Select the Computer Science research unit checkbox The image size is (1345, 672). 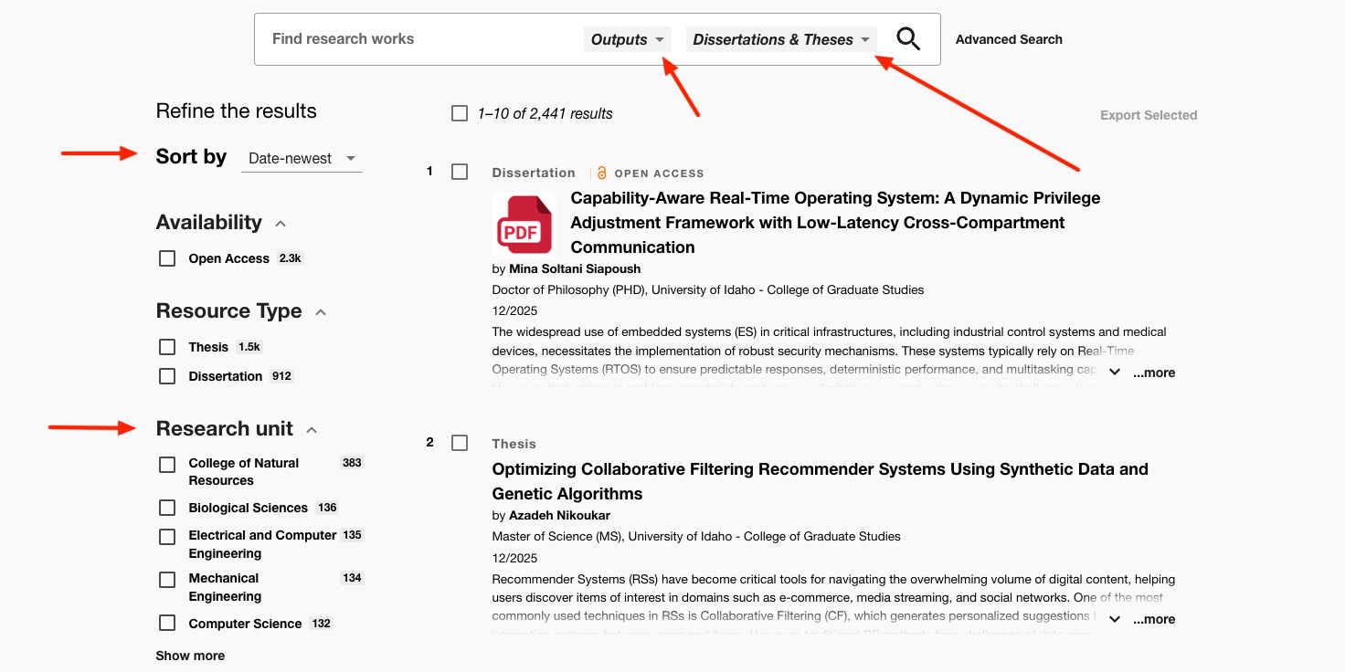[167, 624]
